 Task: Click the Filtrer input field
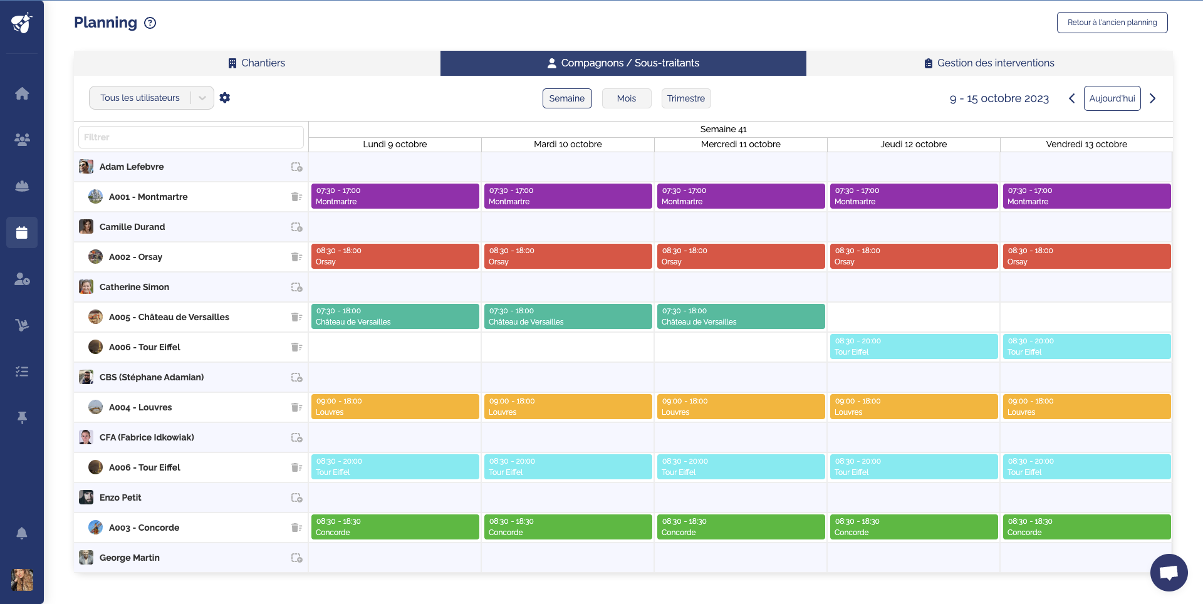[191, 137]
